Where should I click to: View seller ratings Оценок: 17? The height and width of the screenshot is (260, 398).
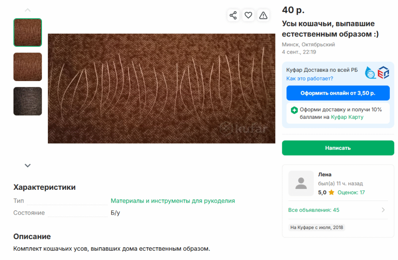(351, 192)
